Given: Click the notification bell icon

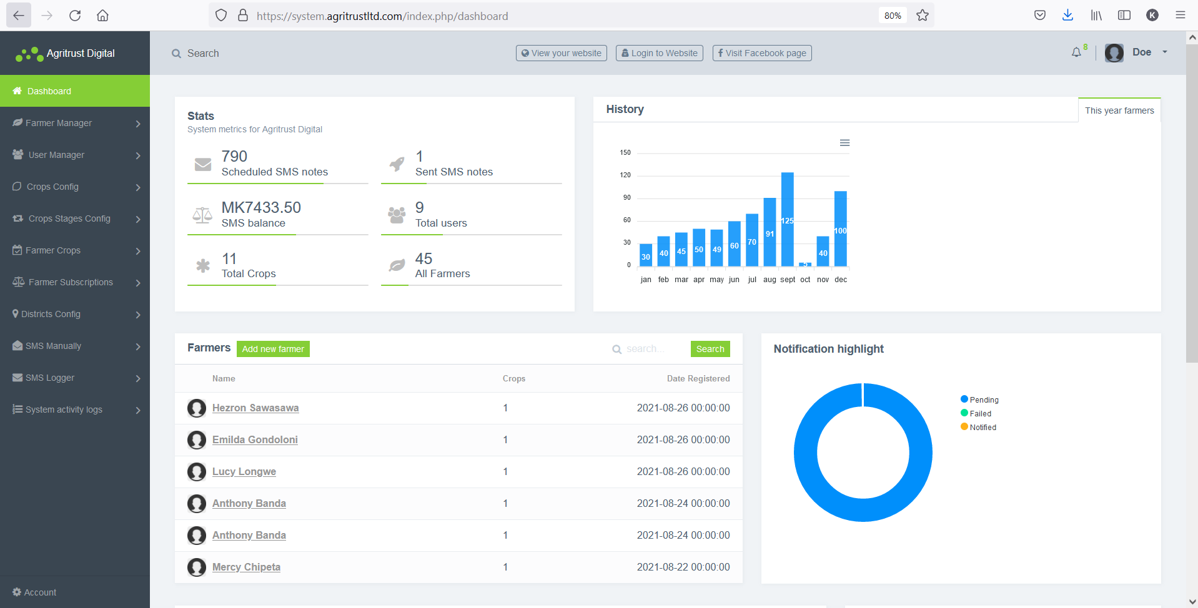Looking at the screenshot, I should [1076, 53].
